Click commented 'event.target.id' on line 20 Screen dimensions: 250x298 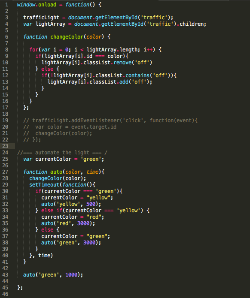tap(94, 127)
